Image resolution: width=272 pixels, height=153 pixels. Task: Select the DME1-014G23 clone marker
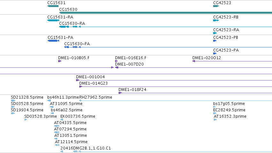coord(81,87)
